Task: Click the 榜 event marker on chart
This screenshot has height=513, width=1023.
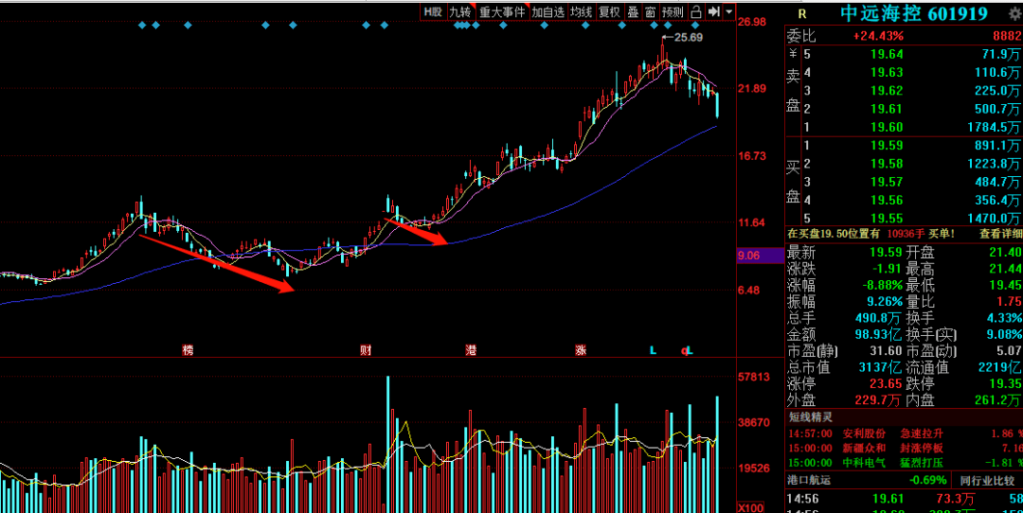Action: point(188,350)
